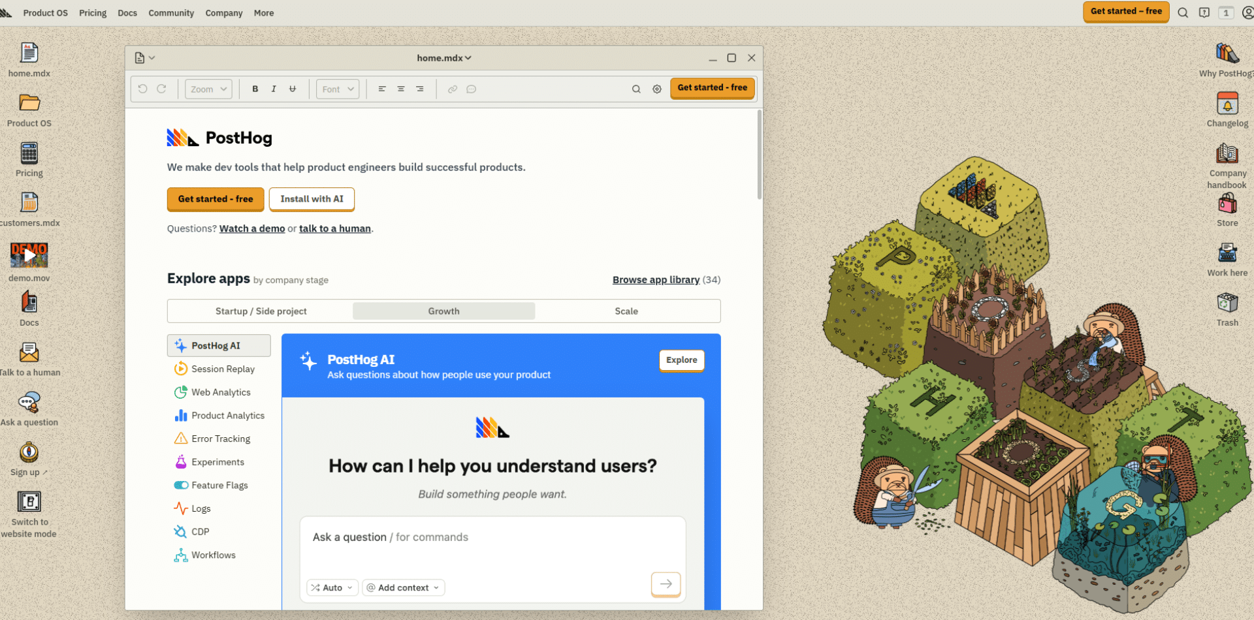This screenshot has height=620, width=1254.
Task: Open the Pricing menu item
Action: click(x=93, y=13)
